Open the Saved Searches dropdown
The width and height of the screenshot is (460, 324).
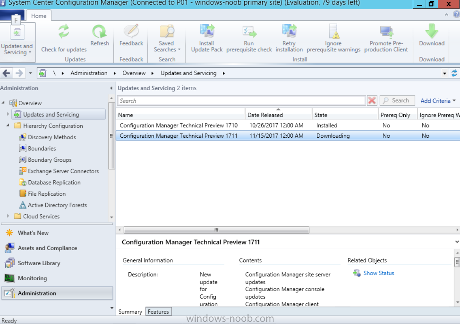(167, 38)
